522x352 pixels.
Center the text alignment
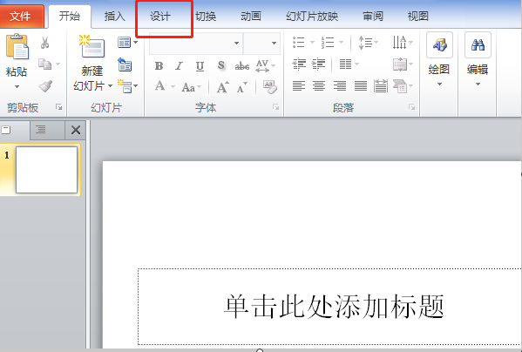pos(319,86)
